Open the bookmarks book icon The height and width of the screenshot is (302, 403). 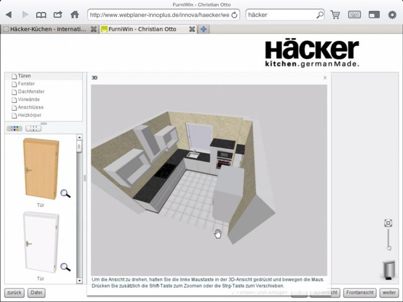pos(41,15)
